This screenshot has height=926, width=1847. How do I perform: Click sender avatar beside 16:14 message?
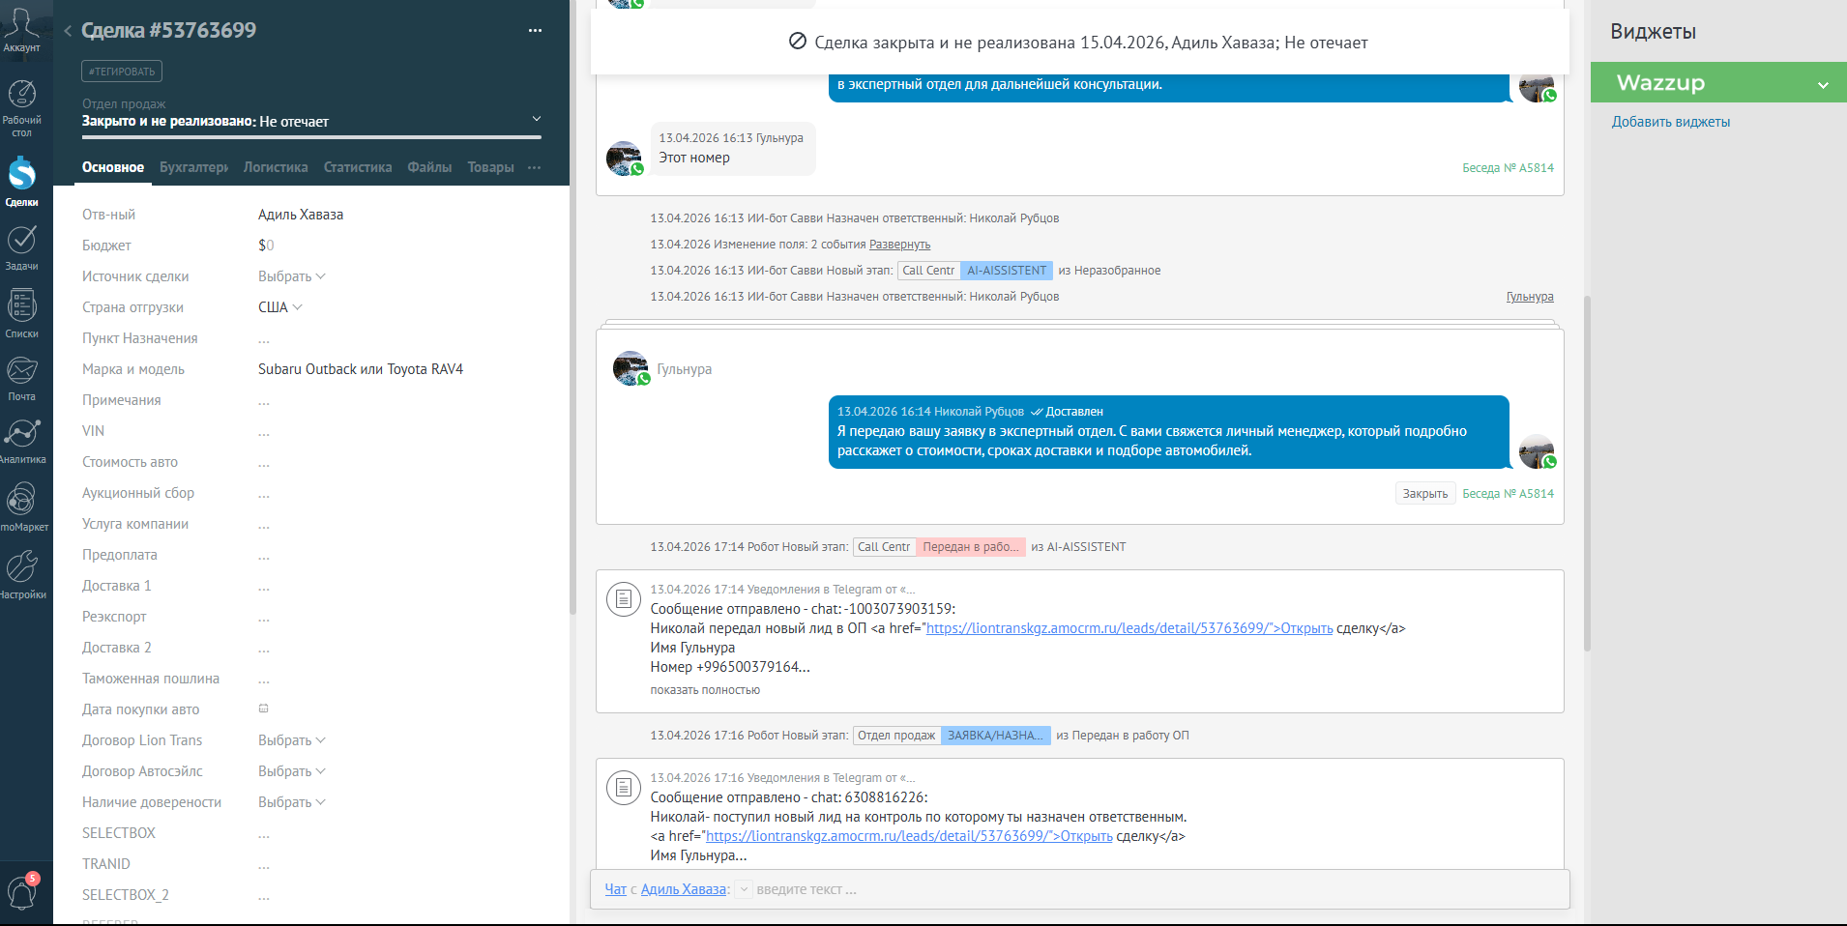click(1537, 452)
